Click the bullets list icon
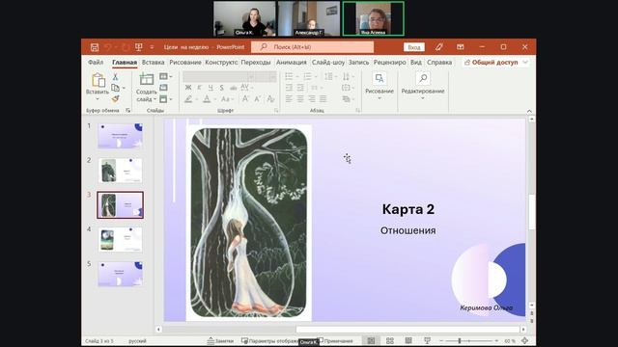The height and width of the screenshot is (347, 618). [x=289, y=76]
